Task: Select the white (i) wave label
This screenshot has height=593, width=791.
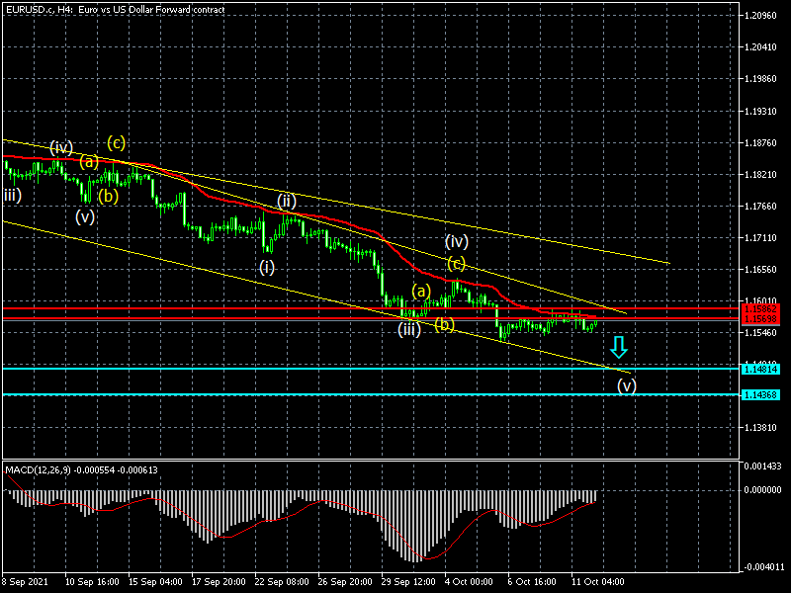Action: coord(267,267)
